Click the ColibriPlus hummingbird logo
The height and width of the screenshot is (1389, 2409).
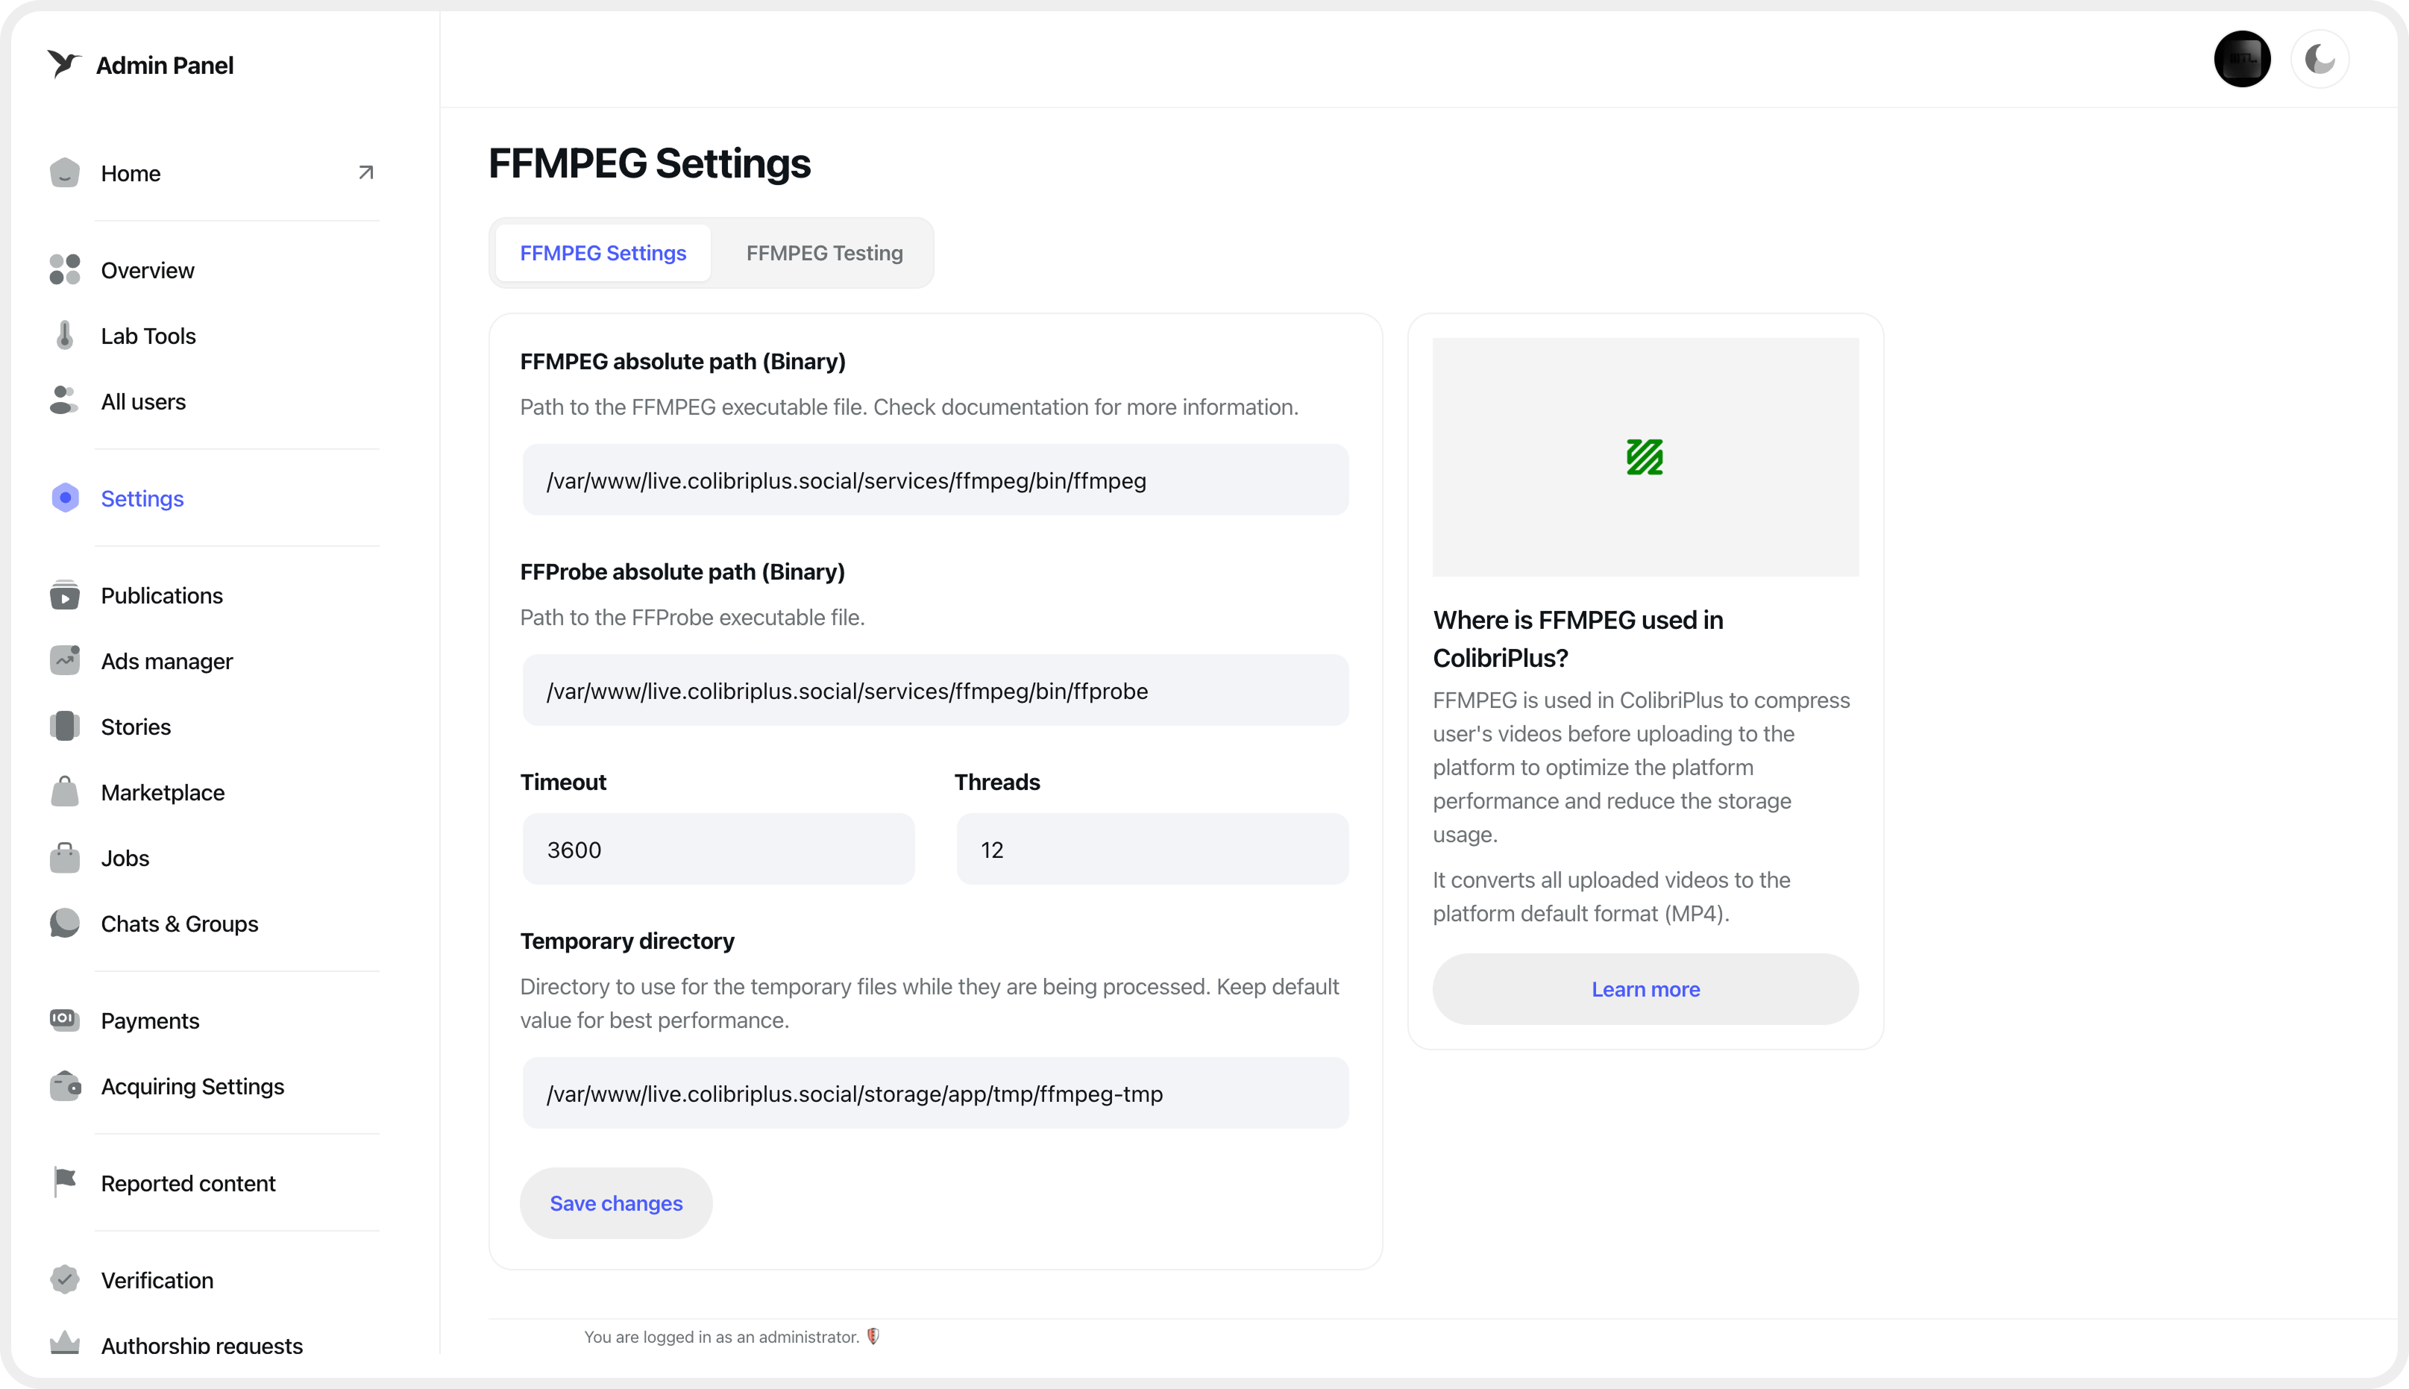(x=64, y=64)
